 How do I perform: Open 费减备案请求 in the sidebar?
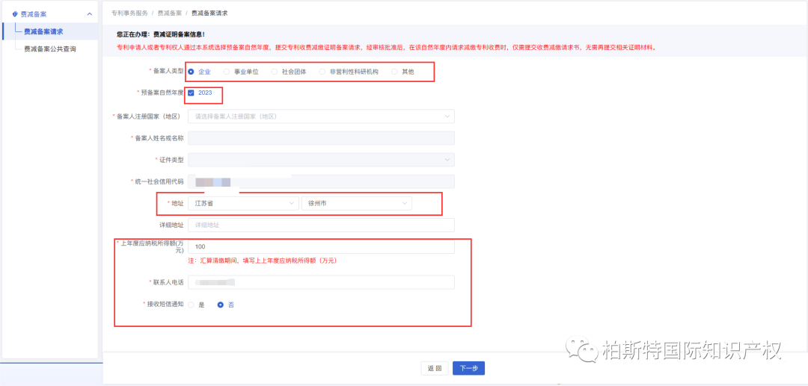pyautogui.click(x=44, y=31)
